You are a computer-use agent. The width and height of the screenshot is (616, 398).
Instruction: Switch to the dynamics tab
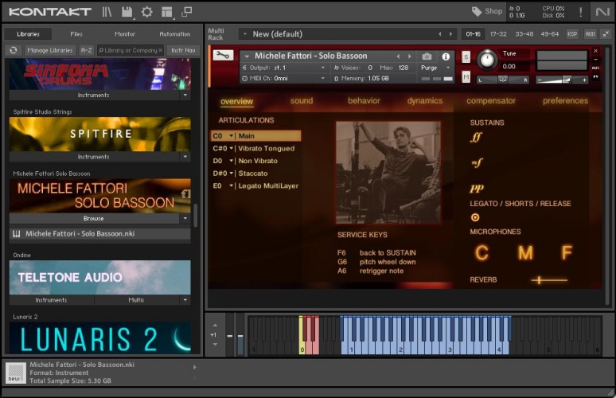click(424, 101)
